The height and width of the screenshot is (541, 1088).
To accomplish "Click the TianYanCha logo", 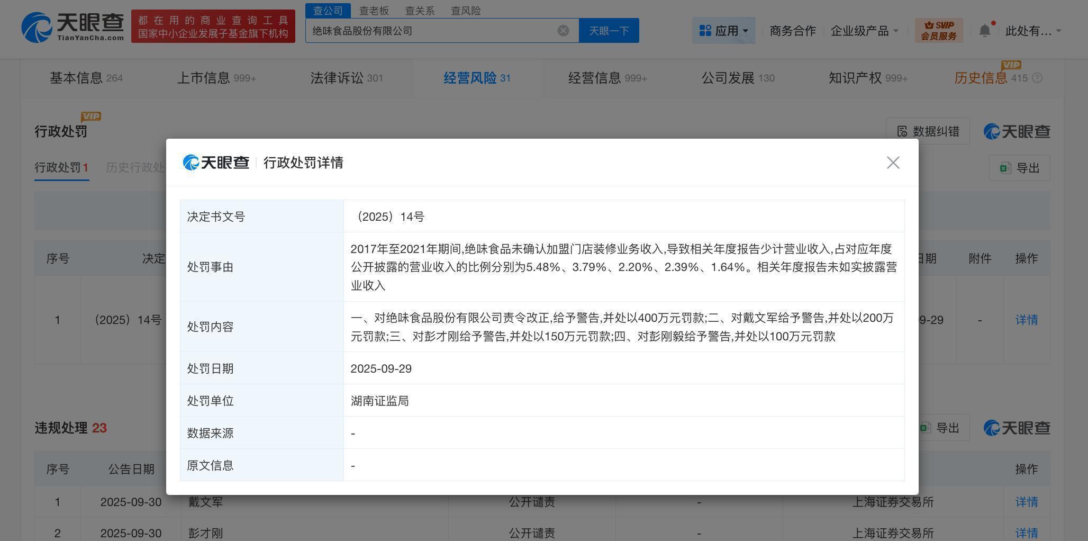I will (x=72, y=27).
